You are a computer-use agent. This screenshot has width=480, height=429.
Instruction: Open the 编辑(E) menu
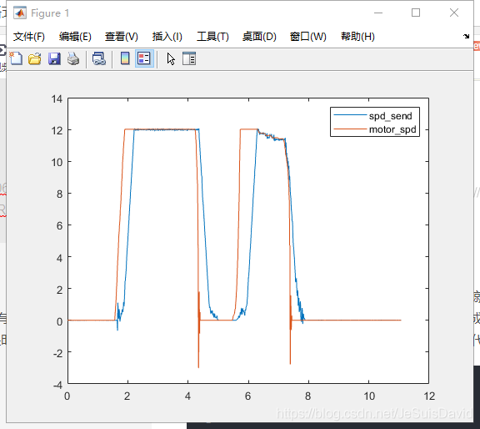pos(75,37)
